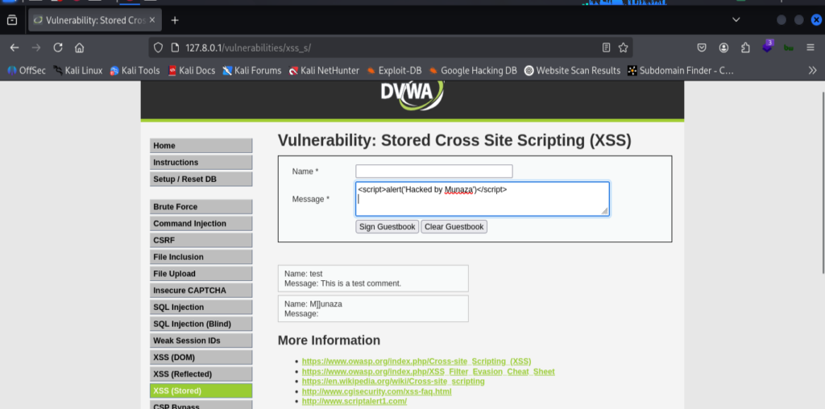This screenshot has width=825, height=409.
Task: Open the Pocket save icon
Action: coord(703,48)
